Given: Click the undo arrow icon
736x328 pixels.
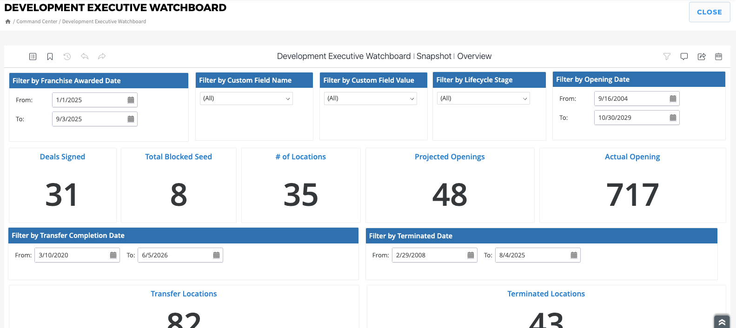Looking at the screenshot, I should [85, 57].
